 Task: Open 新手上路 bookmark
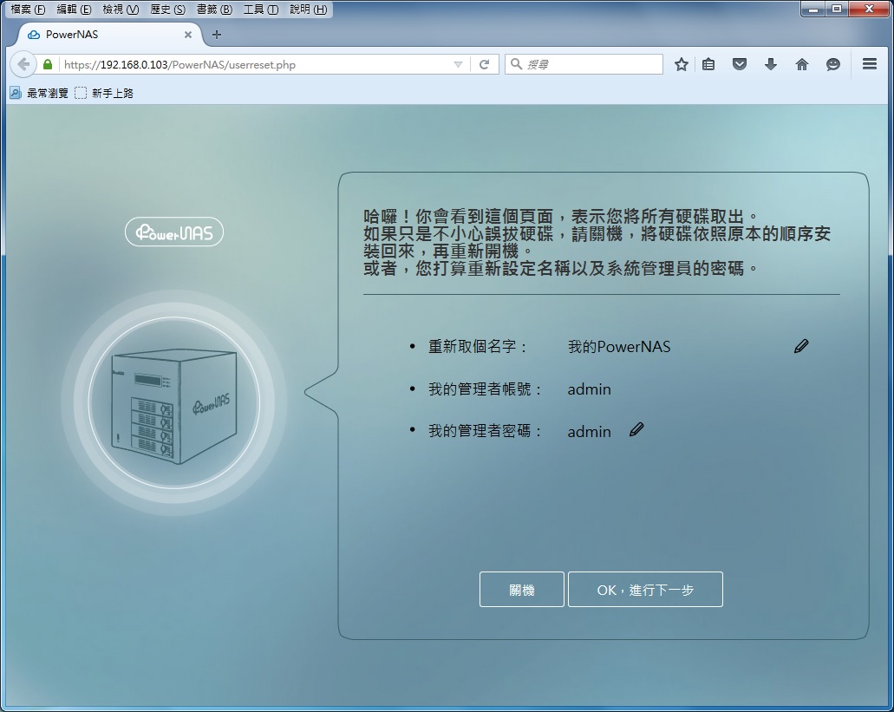point(104,93)
